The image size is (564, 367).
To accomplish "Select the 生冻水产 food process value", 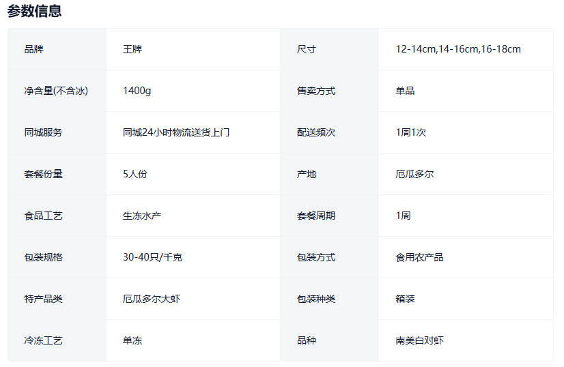I will (x=142, y=216).
